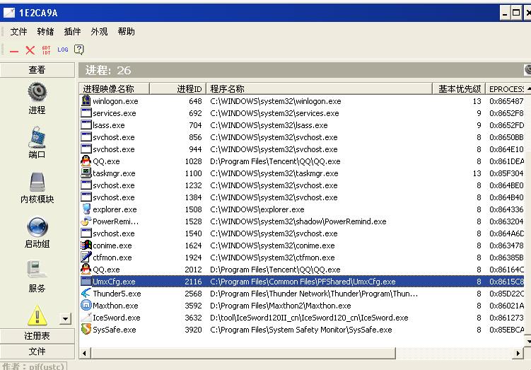Screen dimensions: 531x370
Task: Select the highlighted UmxCfg.exe row
Action: pyautogui.click(x=302, y=282)
